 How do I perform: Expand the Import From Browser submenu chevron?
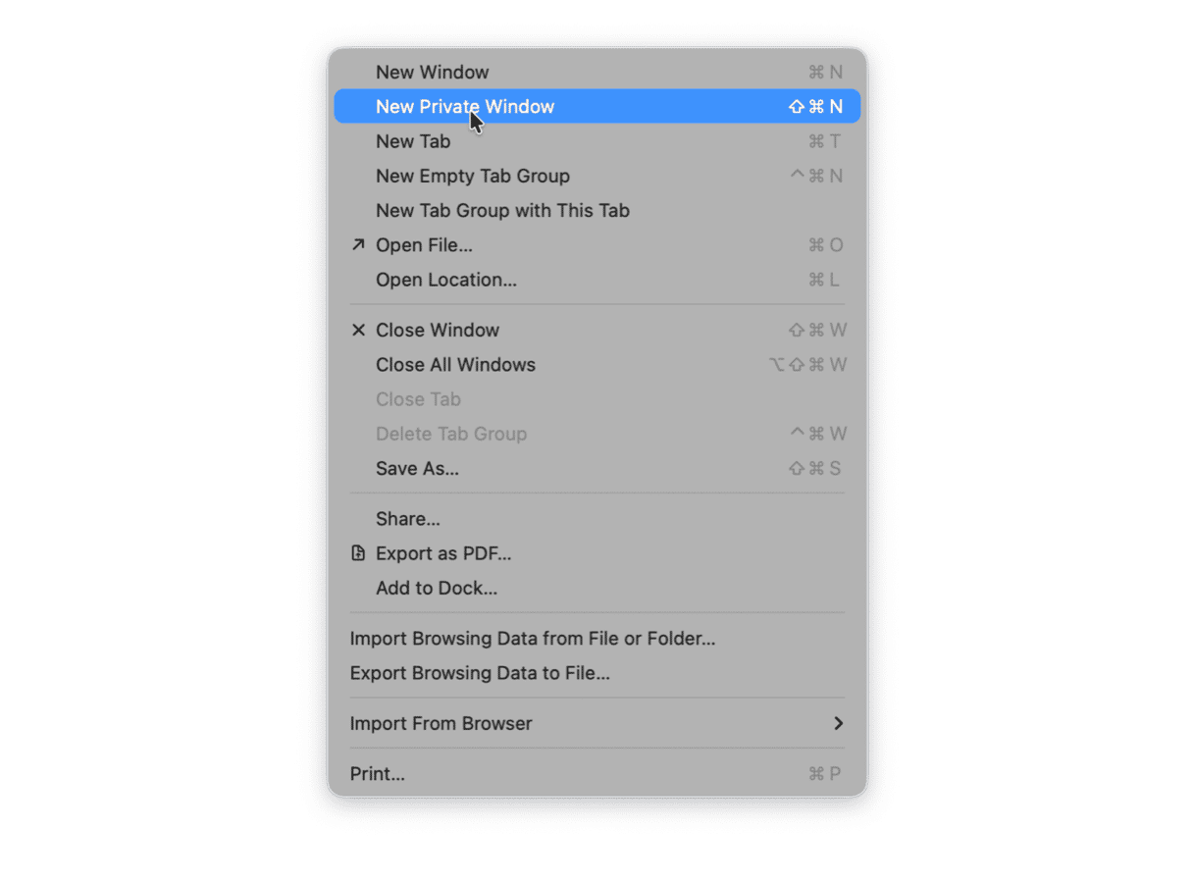(x=838, y=723)
